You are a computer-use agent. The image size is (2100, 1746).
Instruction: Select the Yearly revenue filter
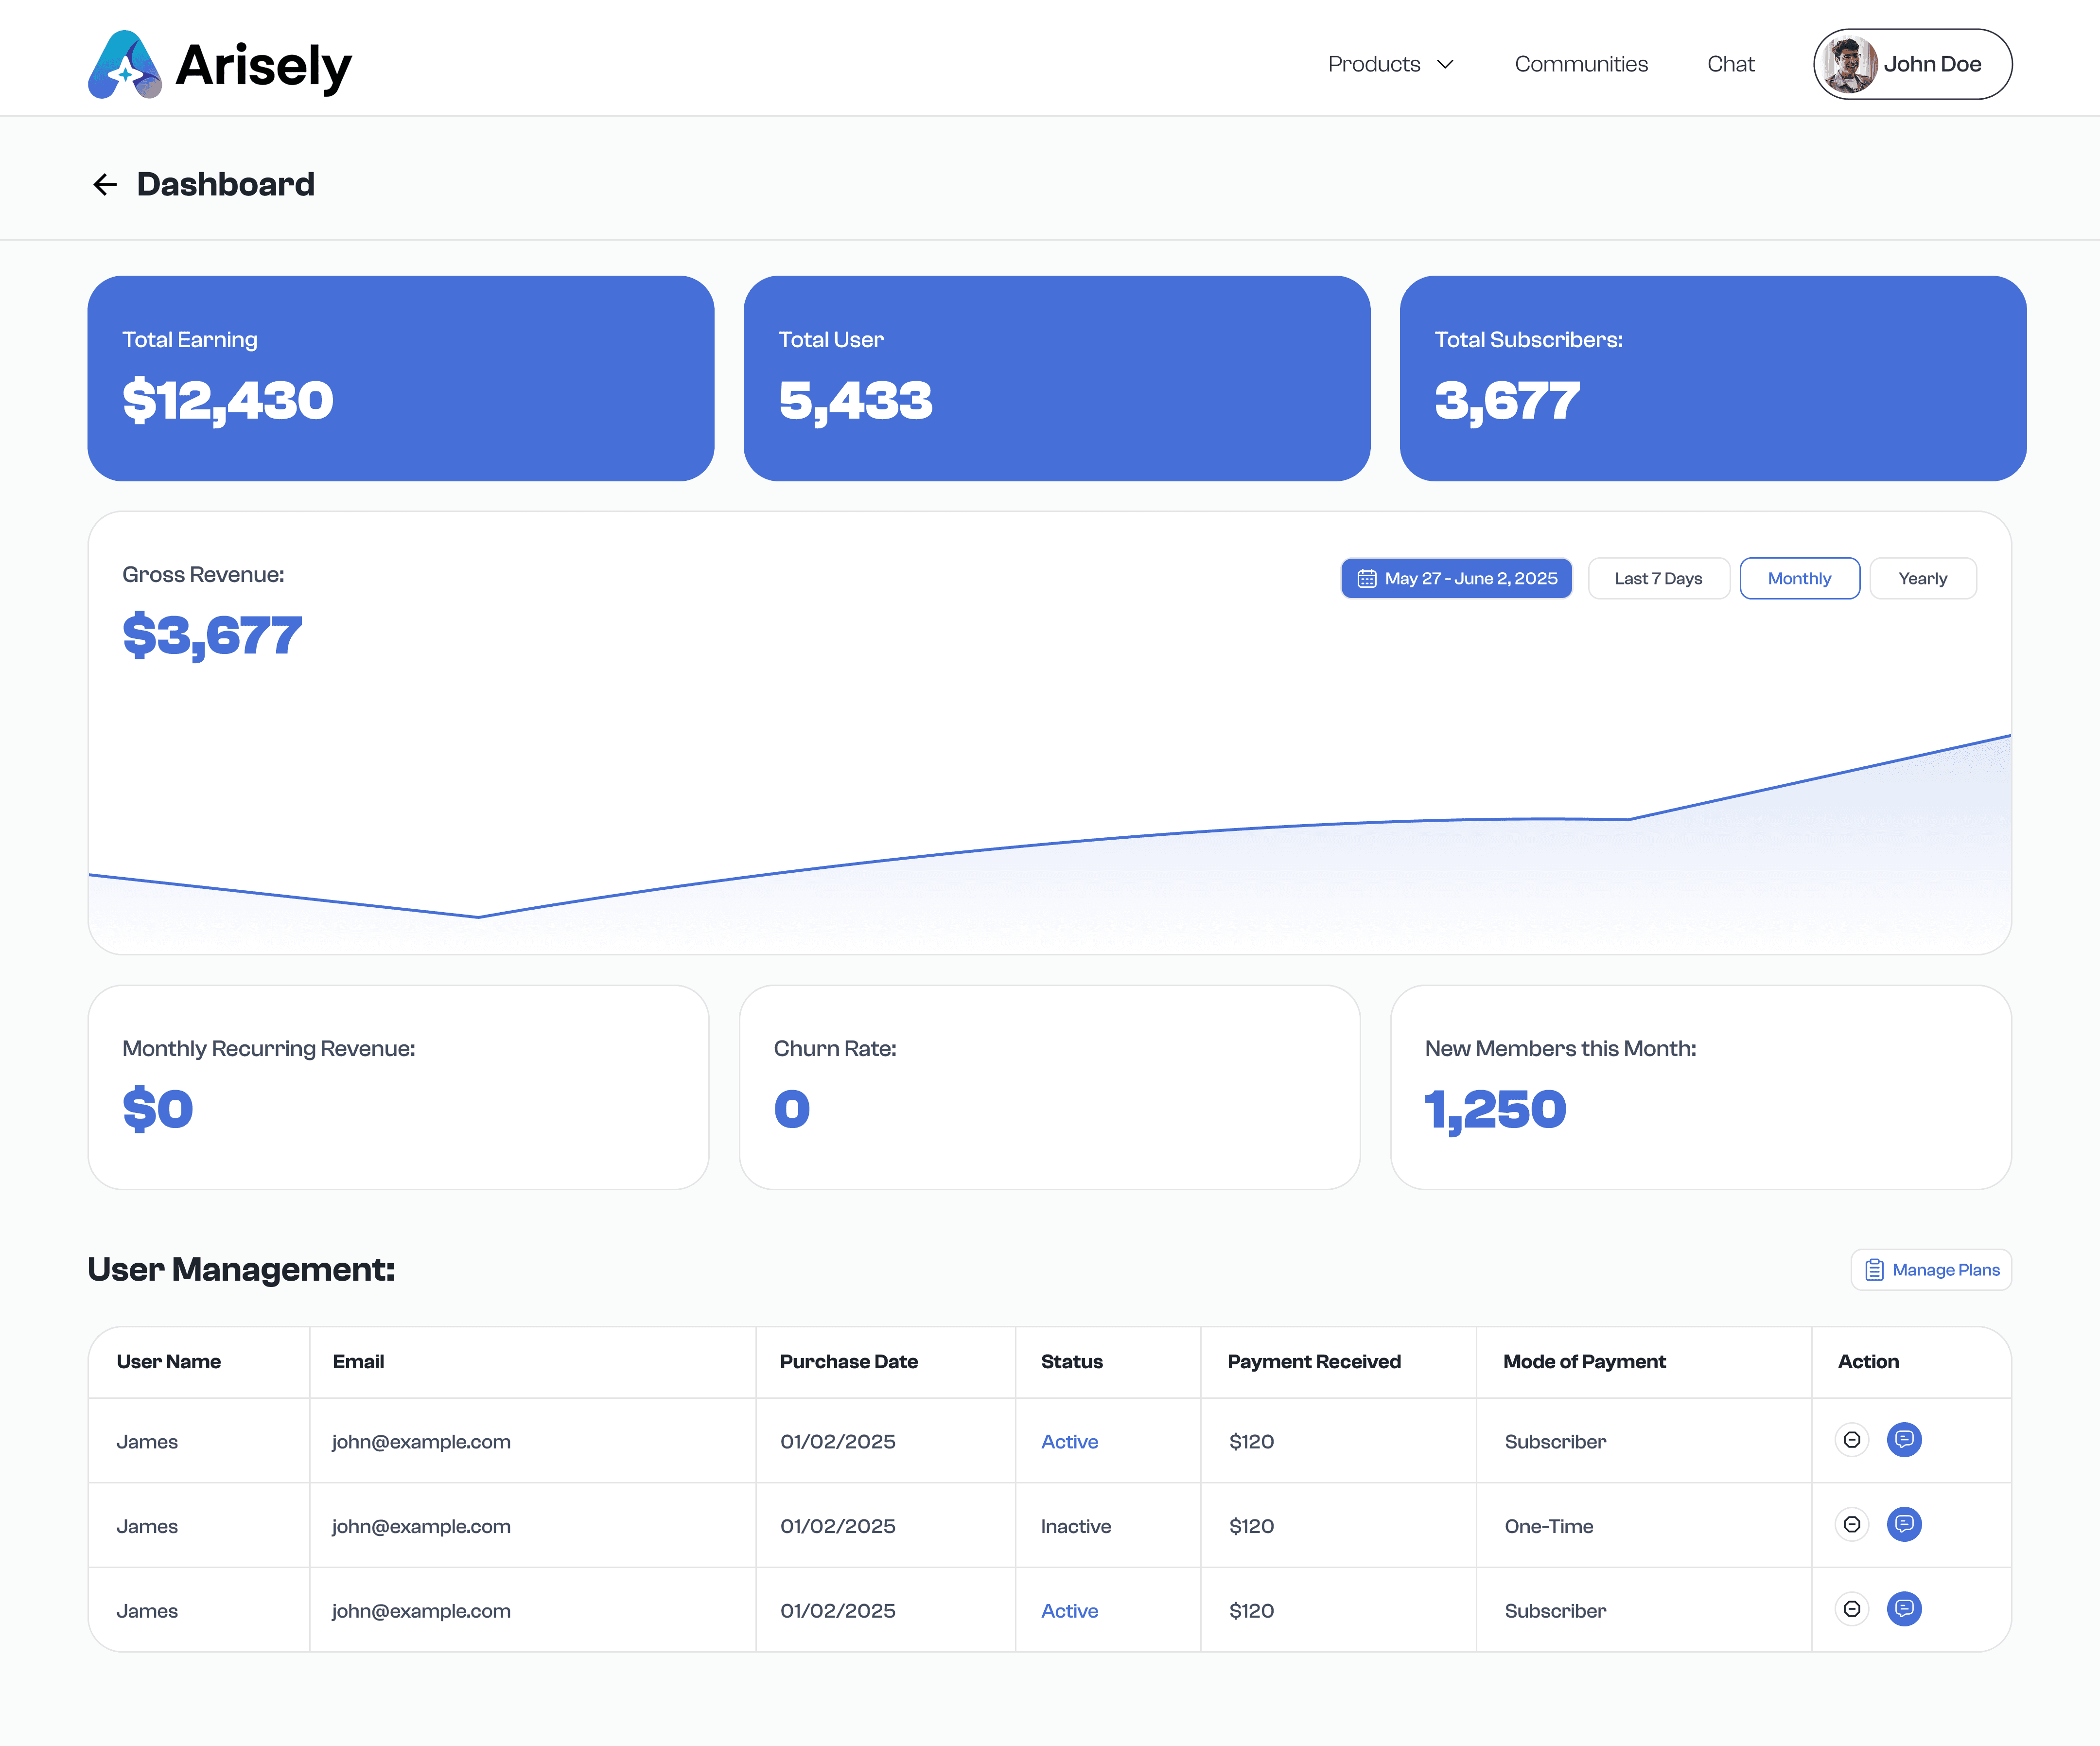coord(1922,578)
